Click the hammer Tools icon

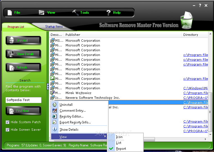75,13
